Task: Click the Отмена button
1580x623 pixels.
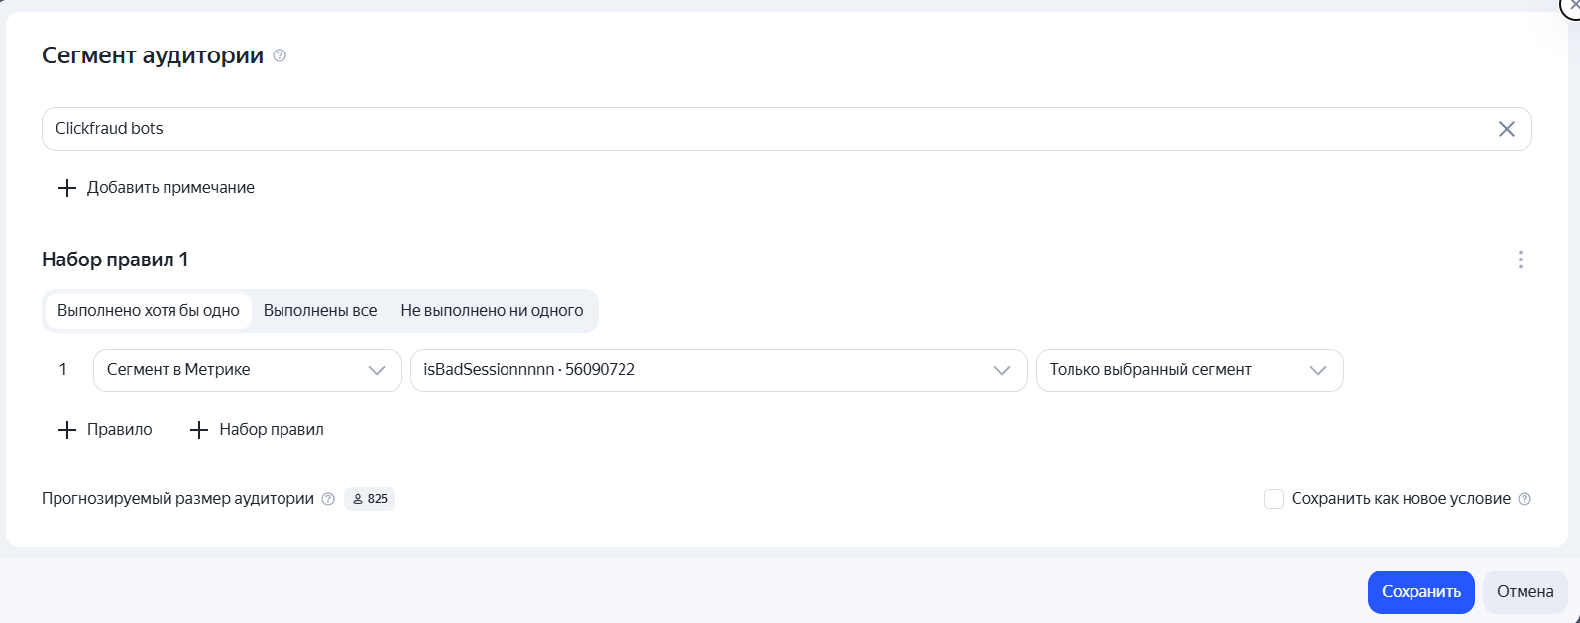Action: pyautogui.click(x=1524, y=592)
